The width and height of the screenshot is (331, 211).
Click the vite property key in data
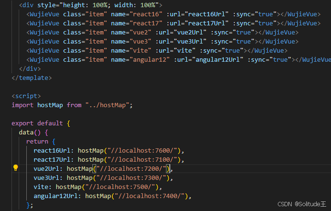click(41, 187)
